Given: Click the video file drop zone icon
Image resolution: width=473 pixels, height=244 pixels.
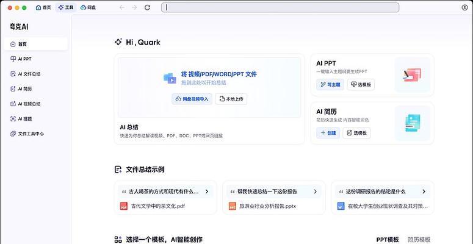Looking at the screenshot, I should [170, 78].
